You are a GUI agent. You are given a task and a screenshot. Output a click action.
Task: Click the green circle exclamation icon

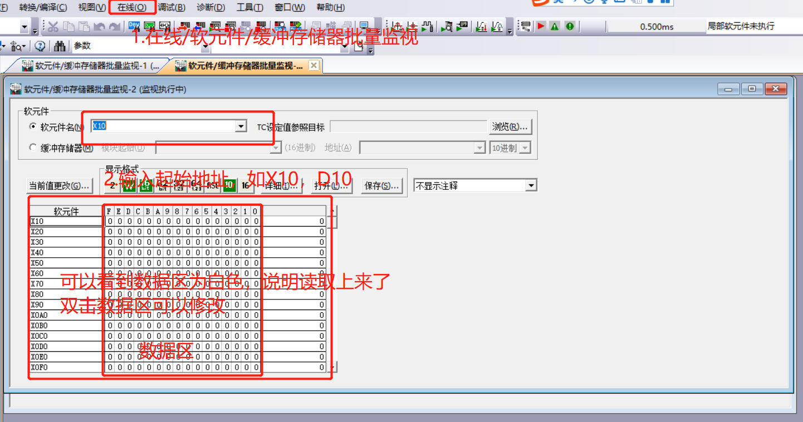pyautogui.click(x=570, y=26)
